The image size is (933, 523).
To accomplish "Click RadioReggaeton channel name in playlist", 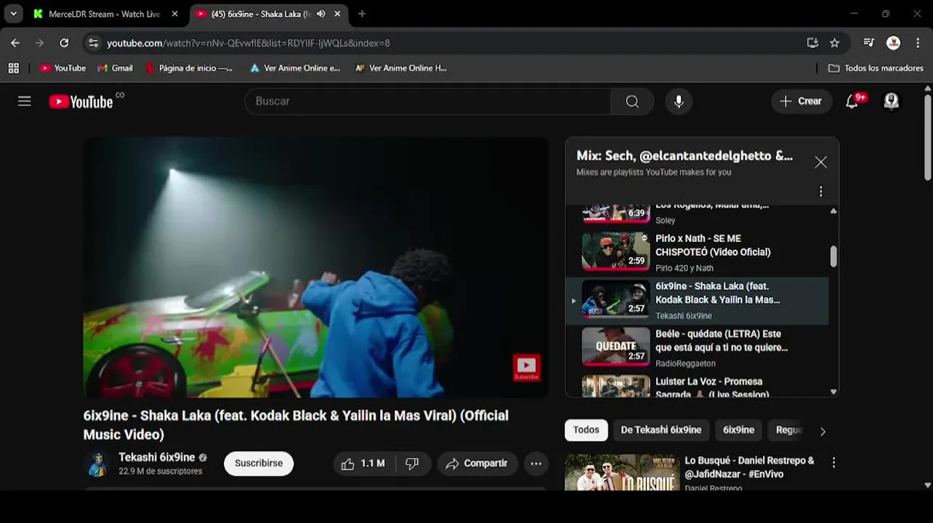I will coord(685,363).
